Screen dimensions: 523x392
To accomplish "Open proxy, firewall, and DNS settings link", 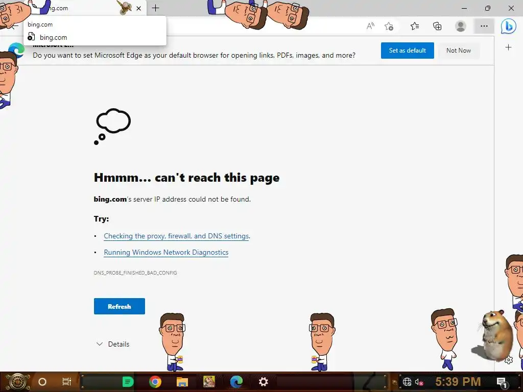I will tap(176, 236).
